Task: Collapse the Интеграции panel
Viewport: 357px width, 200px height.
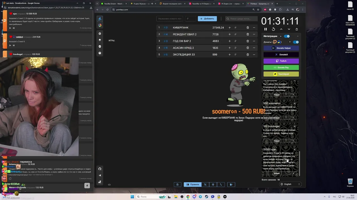Action: tap(298, 36)
